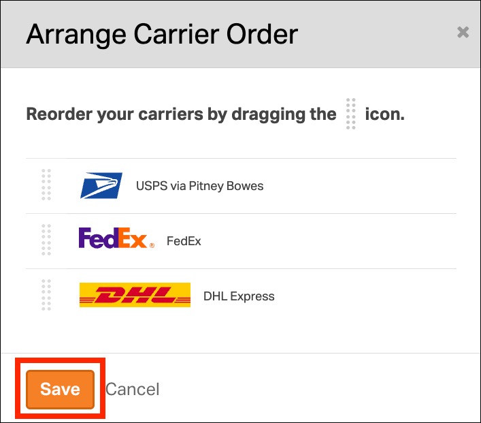Click the yellow DHL logo
Image resolution: width=481 pixels, height=423 pixels.
pos(135,296)
